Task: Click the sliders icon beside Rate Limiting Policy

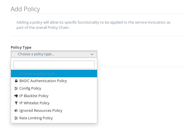Action: [16, 118]
